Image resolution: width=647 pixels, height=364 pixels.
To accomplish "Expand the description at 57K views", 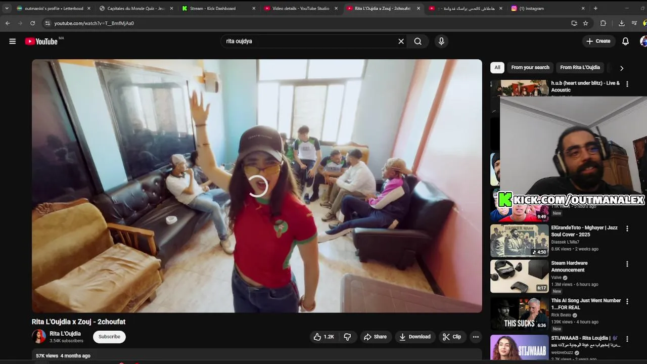I will (x=257, y=356).
